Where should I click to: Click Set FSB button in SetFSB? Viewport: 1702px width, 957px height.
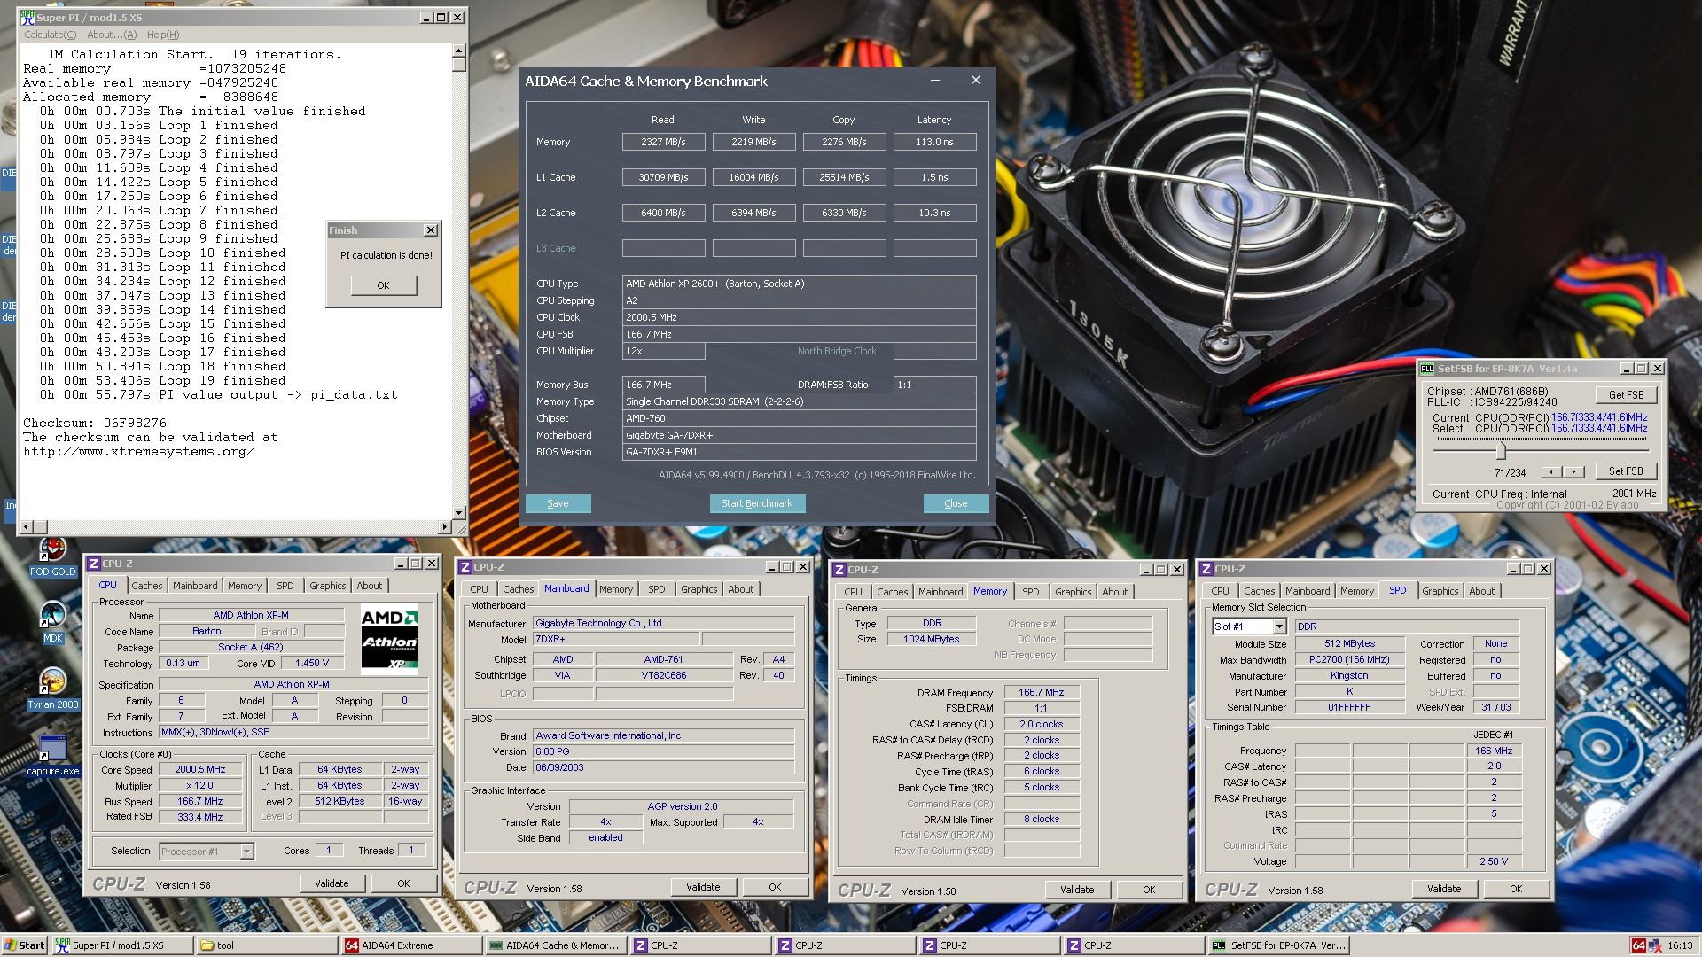[1626, 471]
